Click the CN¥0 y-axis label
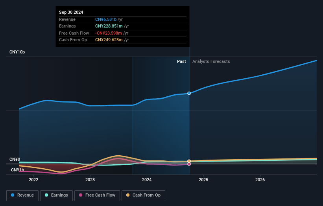This screenshot has height=206, width=323. 15,159
